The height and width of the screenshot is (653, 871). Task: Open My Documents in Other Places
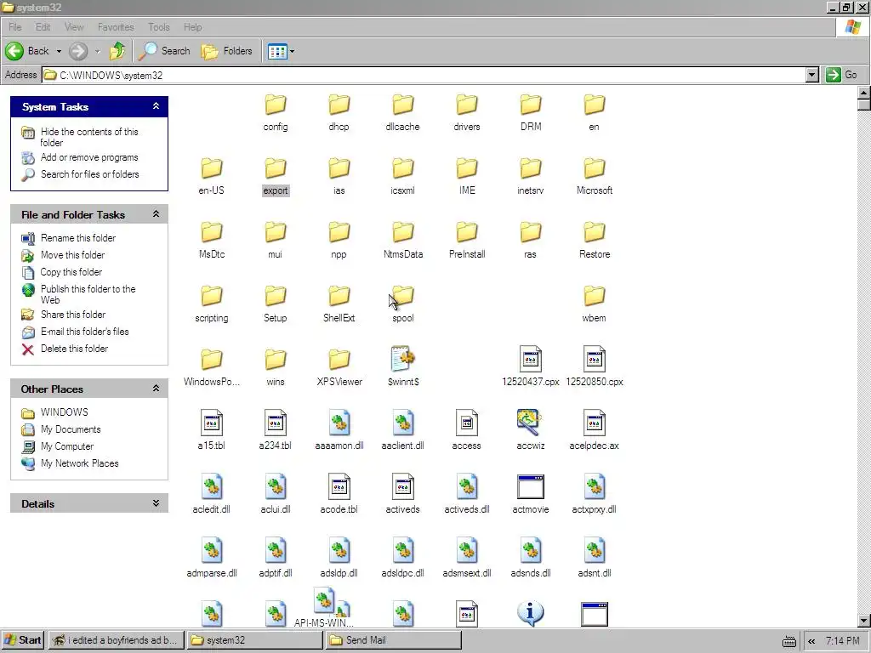71,429
